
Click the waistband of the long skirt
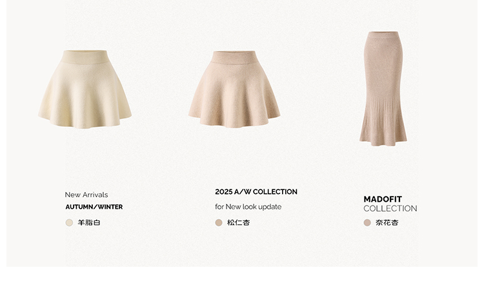(x=383, y=35)
